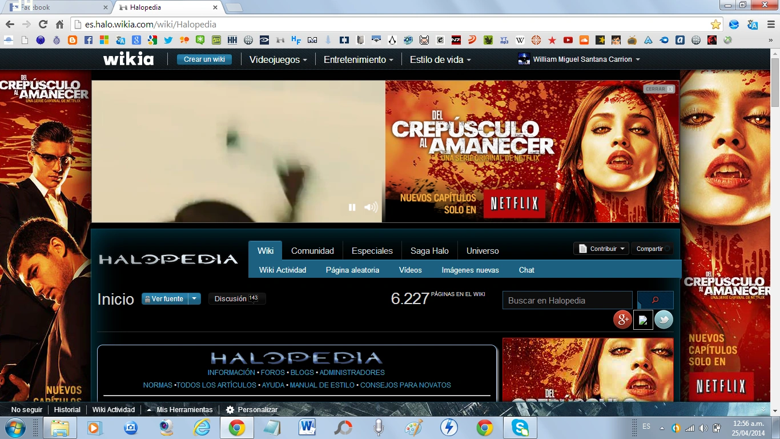Viewport: 780px width, 439px height.
Task: Open Microsoft Word from the taskbar
Action: (x=307, y=428)
